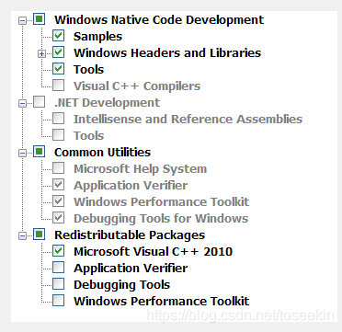Check the Debugging Tools redistributable checkbox

[58, 284]
